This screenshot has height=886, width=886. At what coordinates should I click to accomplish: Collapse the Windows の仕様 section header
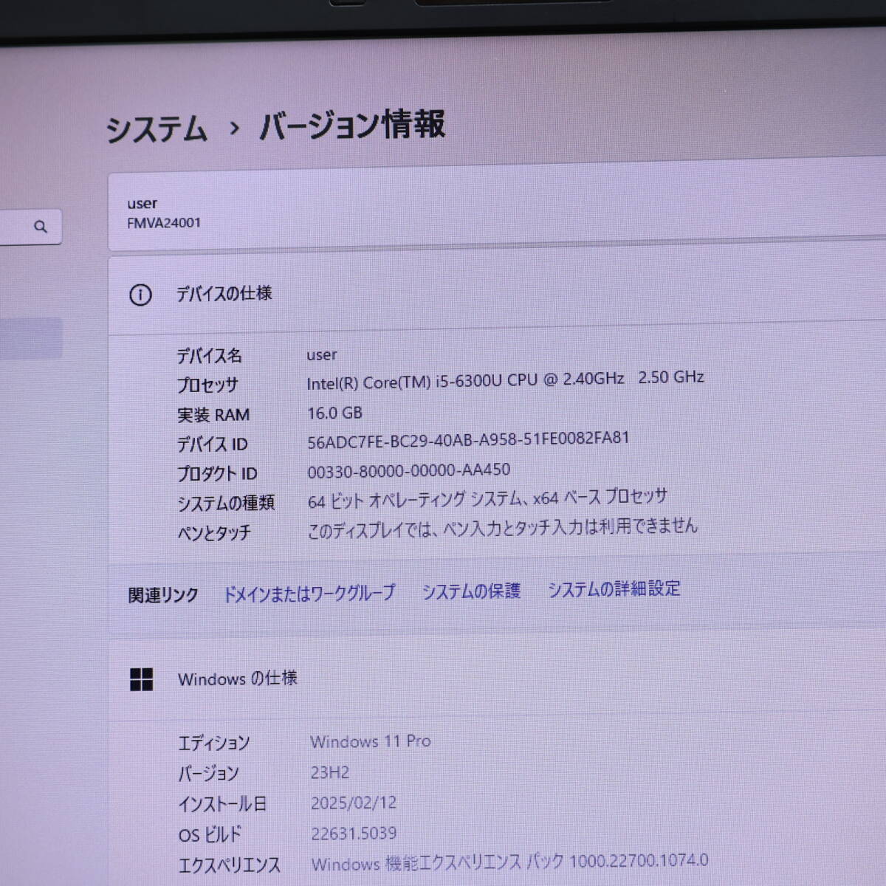(497, 678)
